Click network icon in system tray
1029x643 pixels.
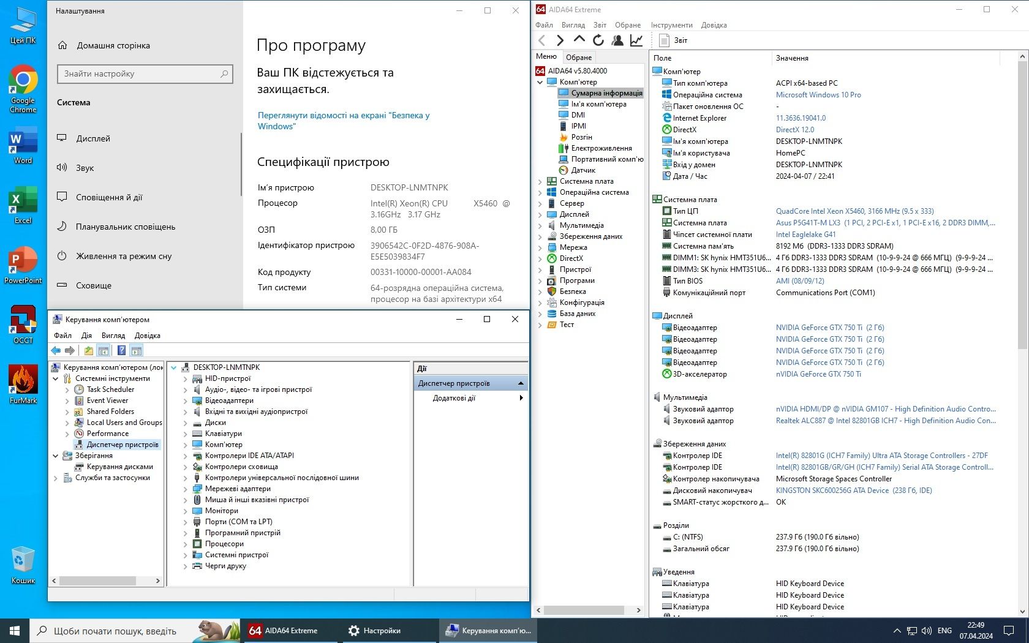click(x=912, y=631)
